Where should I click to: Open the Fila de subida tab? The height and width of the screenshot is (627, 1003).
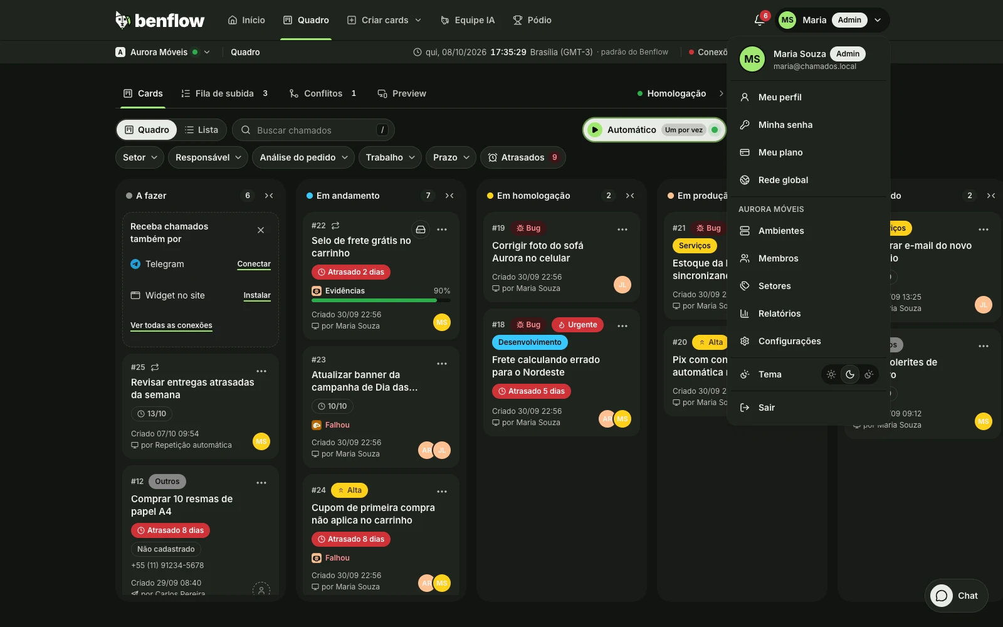tap(224, 93)
